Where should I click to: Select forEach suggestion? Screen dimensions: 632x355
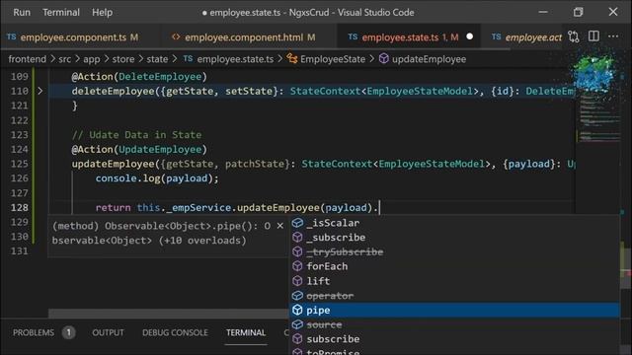[454, 266]
